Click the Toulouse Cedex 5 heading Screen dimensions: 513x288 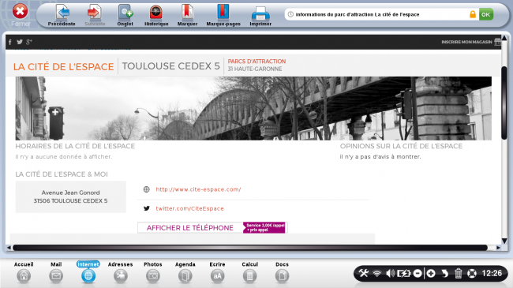click(x=170, y=66)
